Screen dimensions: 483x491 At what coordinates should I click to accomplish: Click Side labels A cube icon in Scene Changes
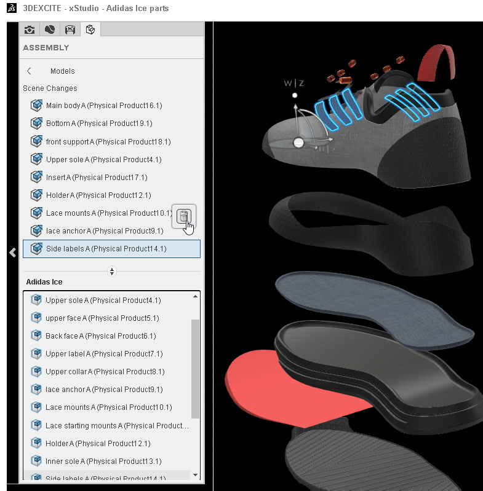coord(36,248)
